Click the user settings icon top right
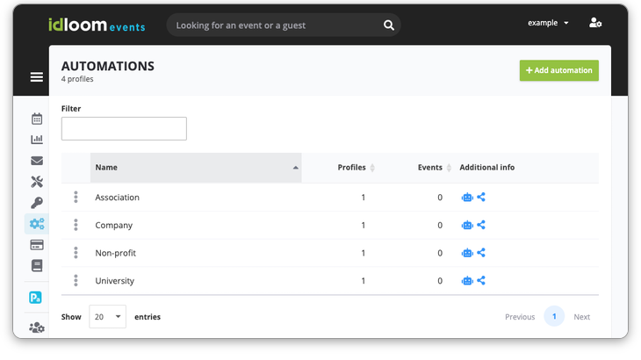The width and height of the screenshot is (641, 360). [595, 23]
